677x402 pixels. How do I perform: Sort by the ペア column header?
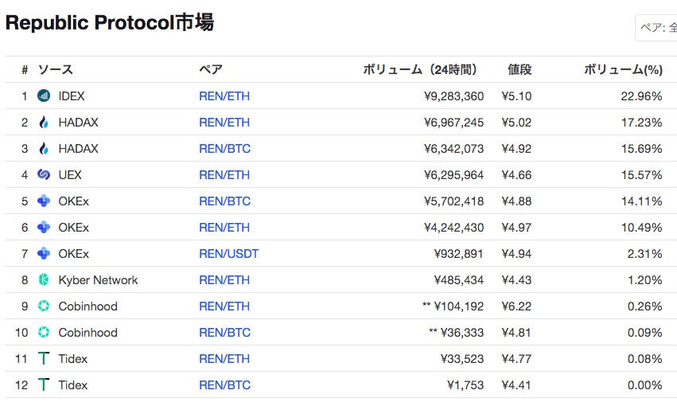click(x=211, y=69)
